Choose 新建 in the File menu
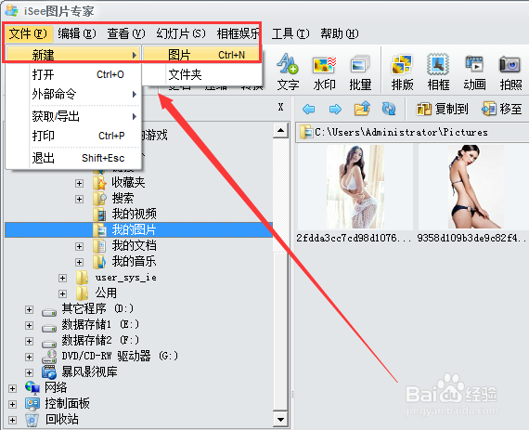 [73, 55]
